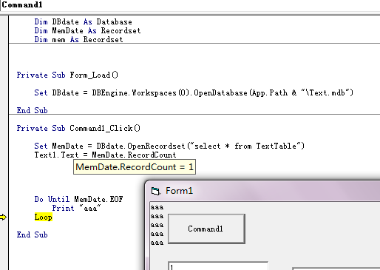Click the Form1 window icon
This screenshot has width=380, height=270.
(155, 191)
